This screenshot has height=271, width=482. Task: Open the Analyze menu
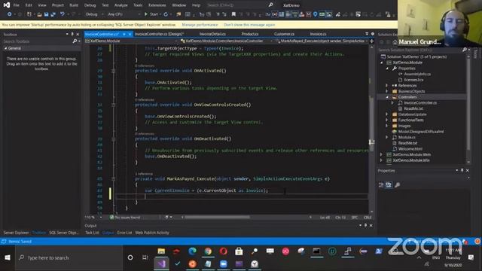click(x=120, y=5)
